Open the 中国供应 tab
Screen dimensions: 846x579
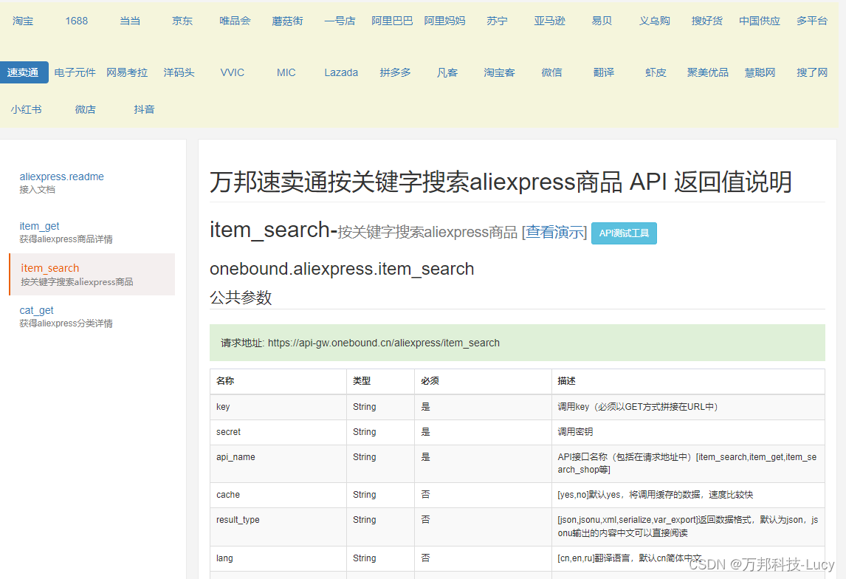point(760,21)
